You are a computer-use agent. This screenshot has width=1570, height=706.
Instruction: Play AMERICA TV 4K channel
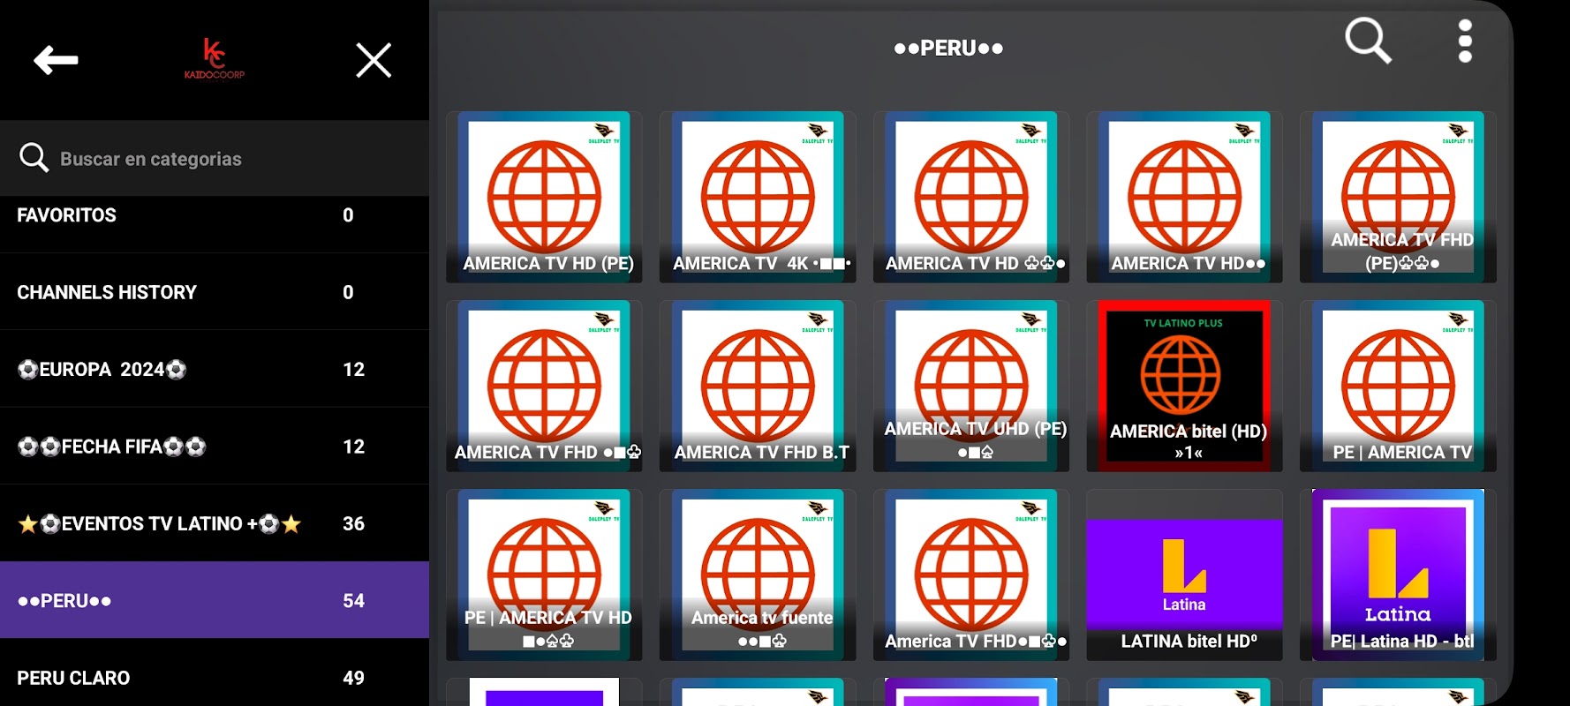[758, 197]
